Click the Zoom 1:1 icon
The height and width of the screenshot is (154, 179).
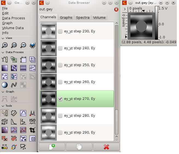coord(14,45)
